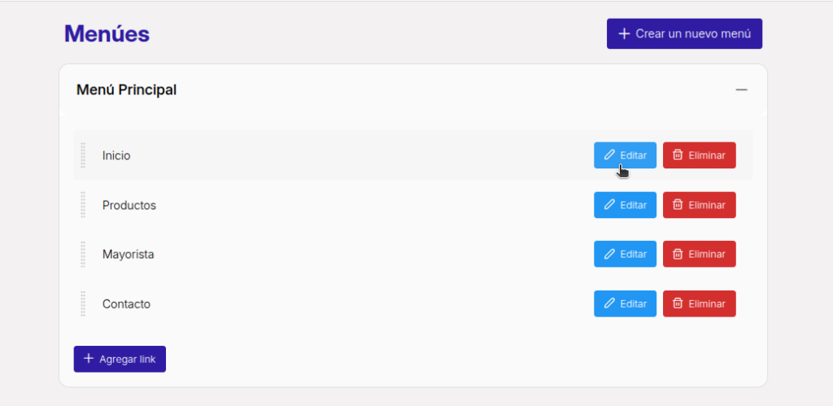Select the Mayorista menu item label

128,255
